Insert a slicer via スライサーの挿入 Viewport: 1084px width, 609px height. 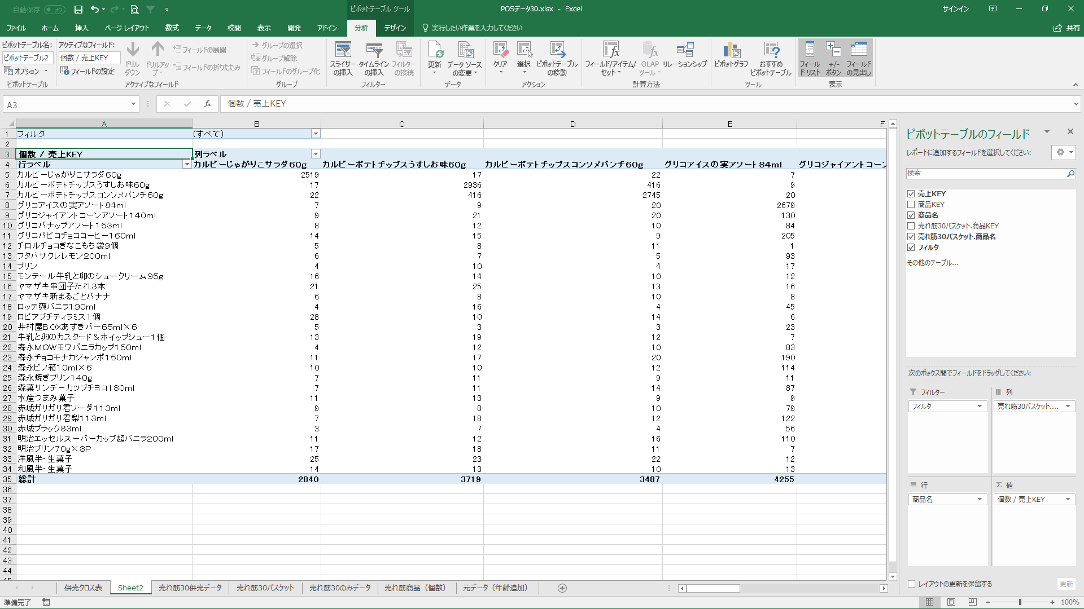pyautogui.click(x=343, y=59)
